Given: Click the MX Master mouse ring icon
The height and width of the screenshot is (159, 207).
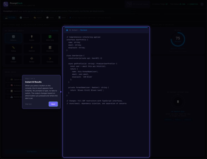Looking at the screenshot, I should click(x=178, y=102).
